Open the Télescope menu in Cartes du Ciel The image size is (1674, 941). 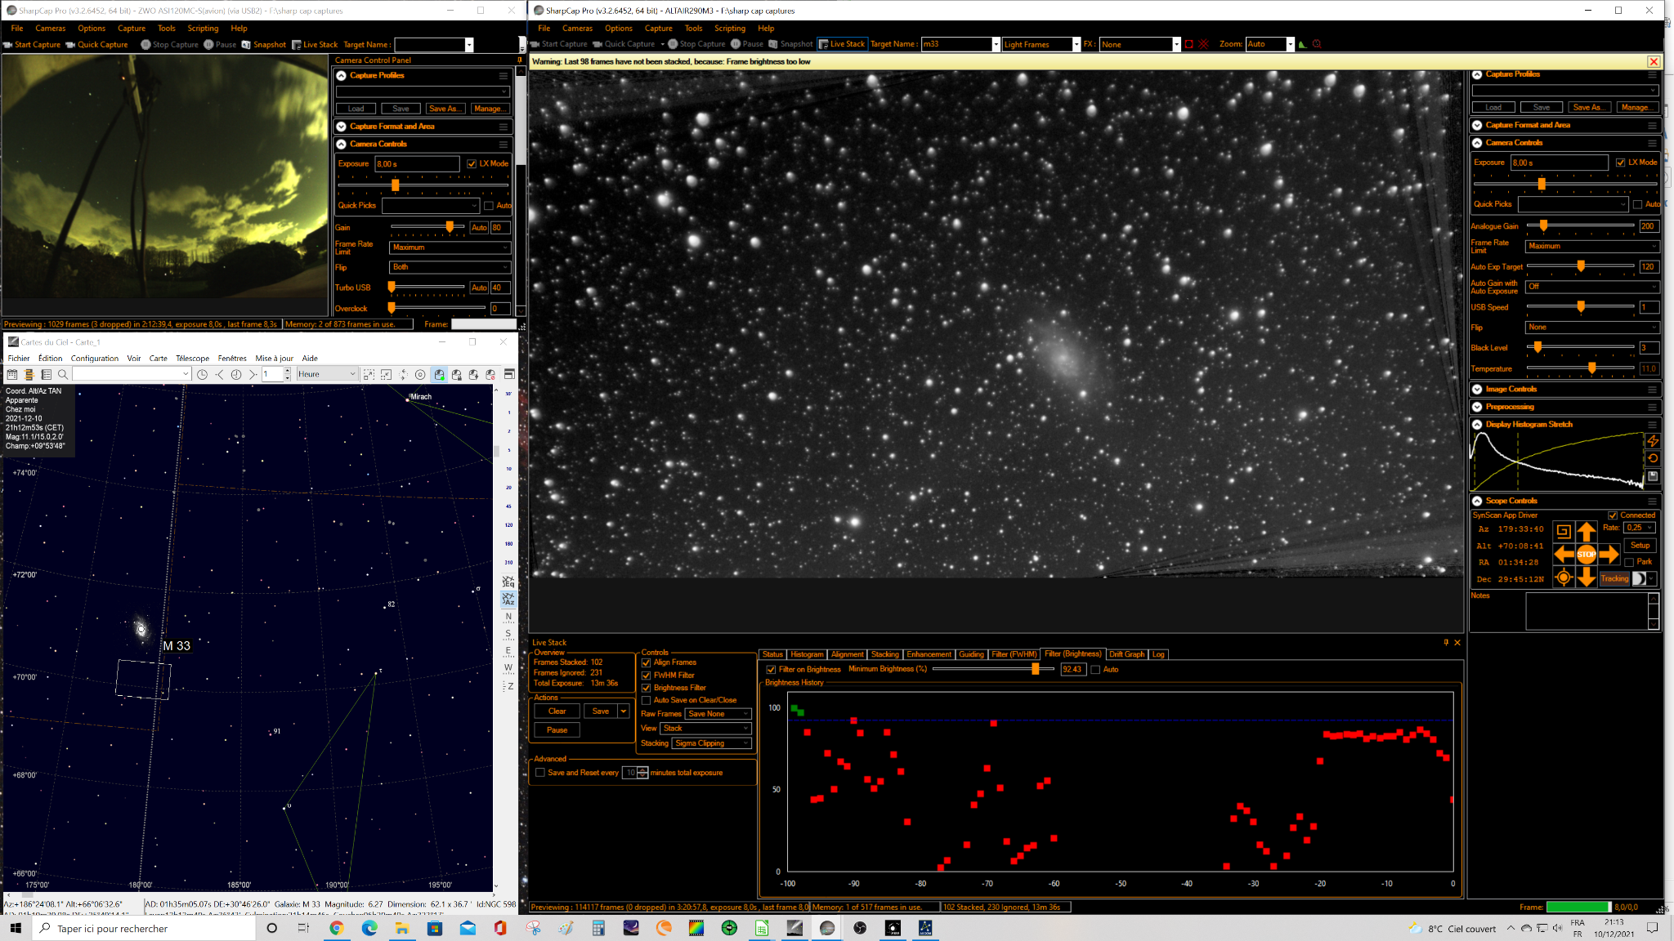click(192, 359)
